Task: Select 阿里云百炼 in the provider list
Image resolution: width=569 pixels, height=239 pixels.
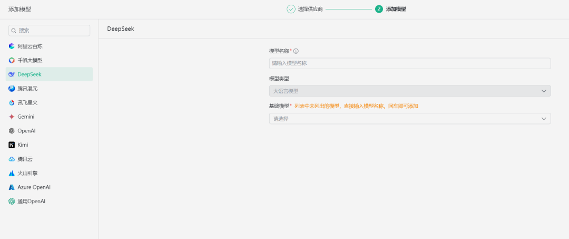Action: point(49,46)
